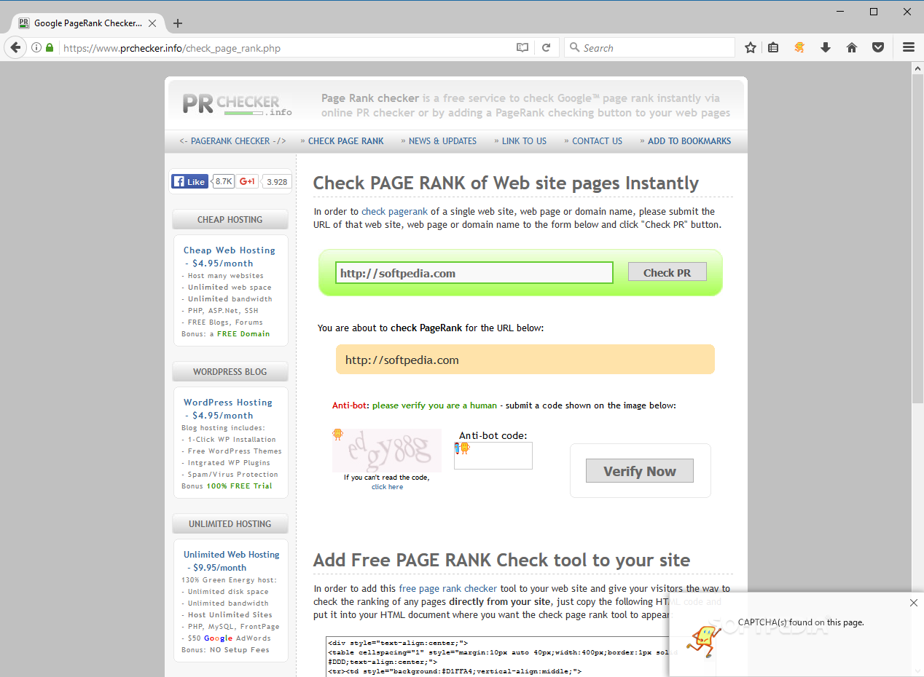Click the CHEAP HOSTING sidebar header
This screenshot has width=924, height=677.
click(x=230, y=220)
